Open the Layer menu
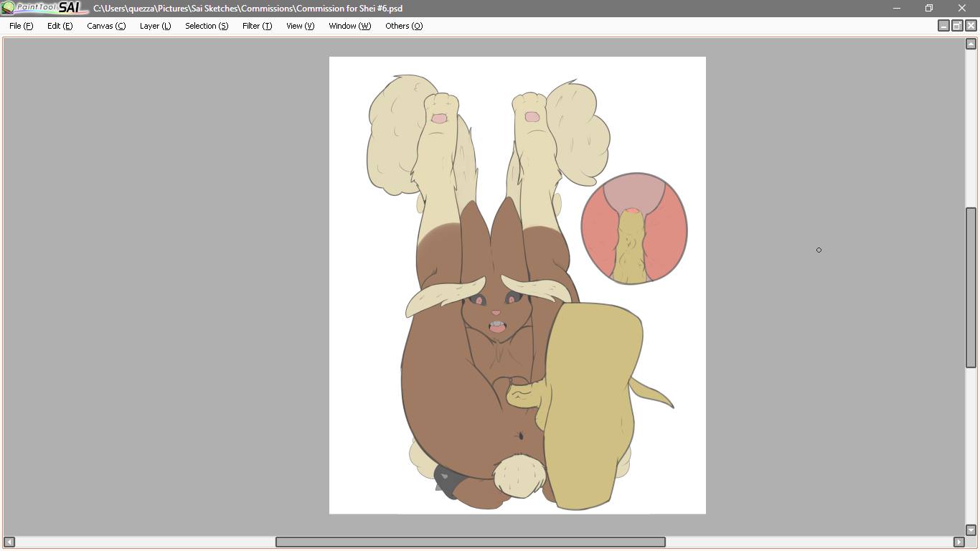Viewport: 980px width, 551px height. pos(155,26)
